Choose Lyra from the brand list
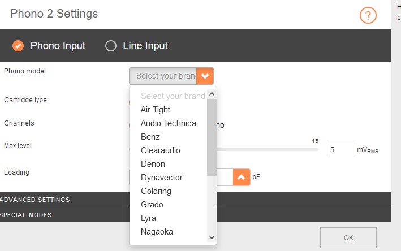 148,218
